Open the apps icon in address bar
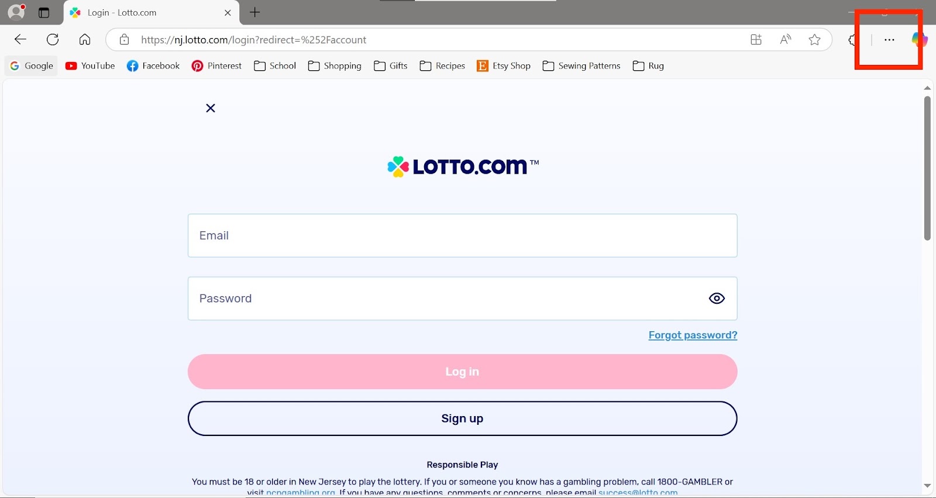 point(756,40)
